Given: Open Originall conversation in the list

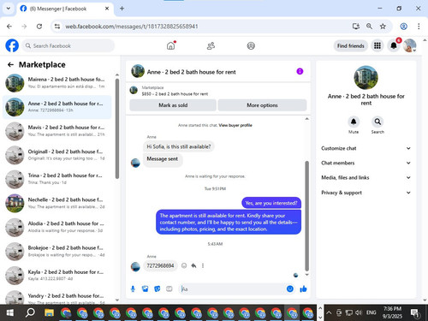Looking at the screenshot, I should [57, 155].
